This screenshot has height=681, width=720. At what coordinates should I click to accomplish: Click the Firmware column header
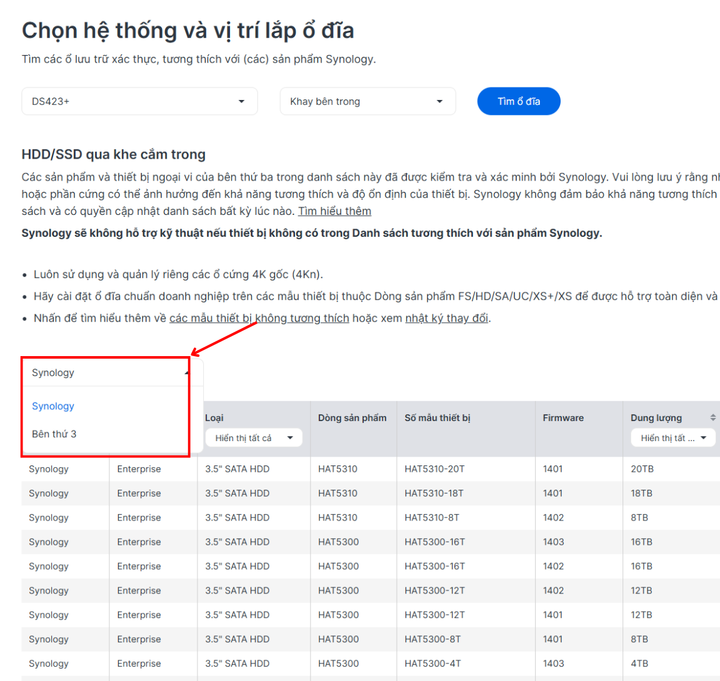click(x=563, y=417)
